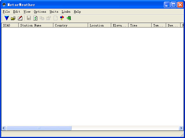Sort by the Tem... column header
This screenshot has width=185, height=138.
pyautogui.click(x=159, y=25)
